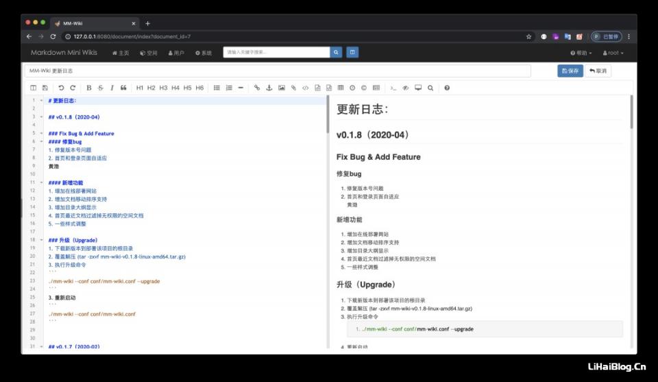The image size is (658, 382).
Task: Open the root user dropdown
Action: [613, 53]
